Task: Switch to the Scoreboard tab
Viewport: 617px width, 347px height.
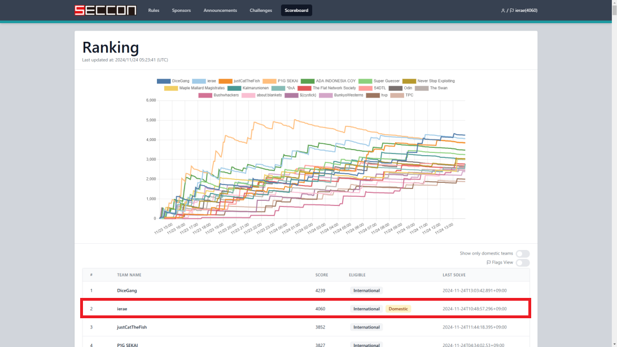Action: point(296,10)
